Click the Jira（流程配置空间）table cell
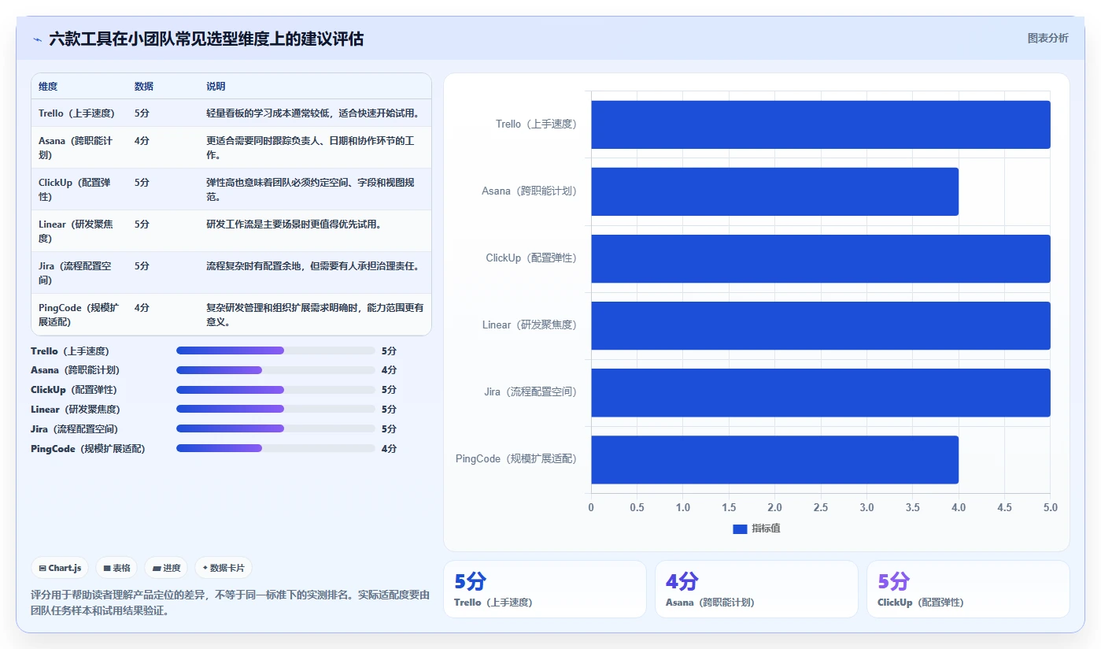This screenshot has width=1101, height=649. [x=79, y=273]
